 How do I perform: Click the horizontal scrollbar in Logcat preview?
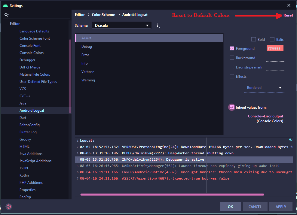pos(172,195)
